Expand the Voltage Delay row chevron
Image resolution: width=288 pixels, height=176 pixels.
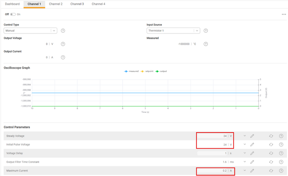coord(245,153)
